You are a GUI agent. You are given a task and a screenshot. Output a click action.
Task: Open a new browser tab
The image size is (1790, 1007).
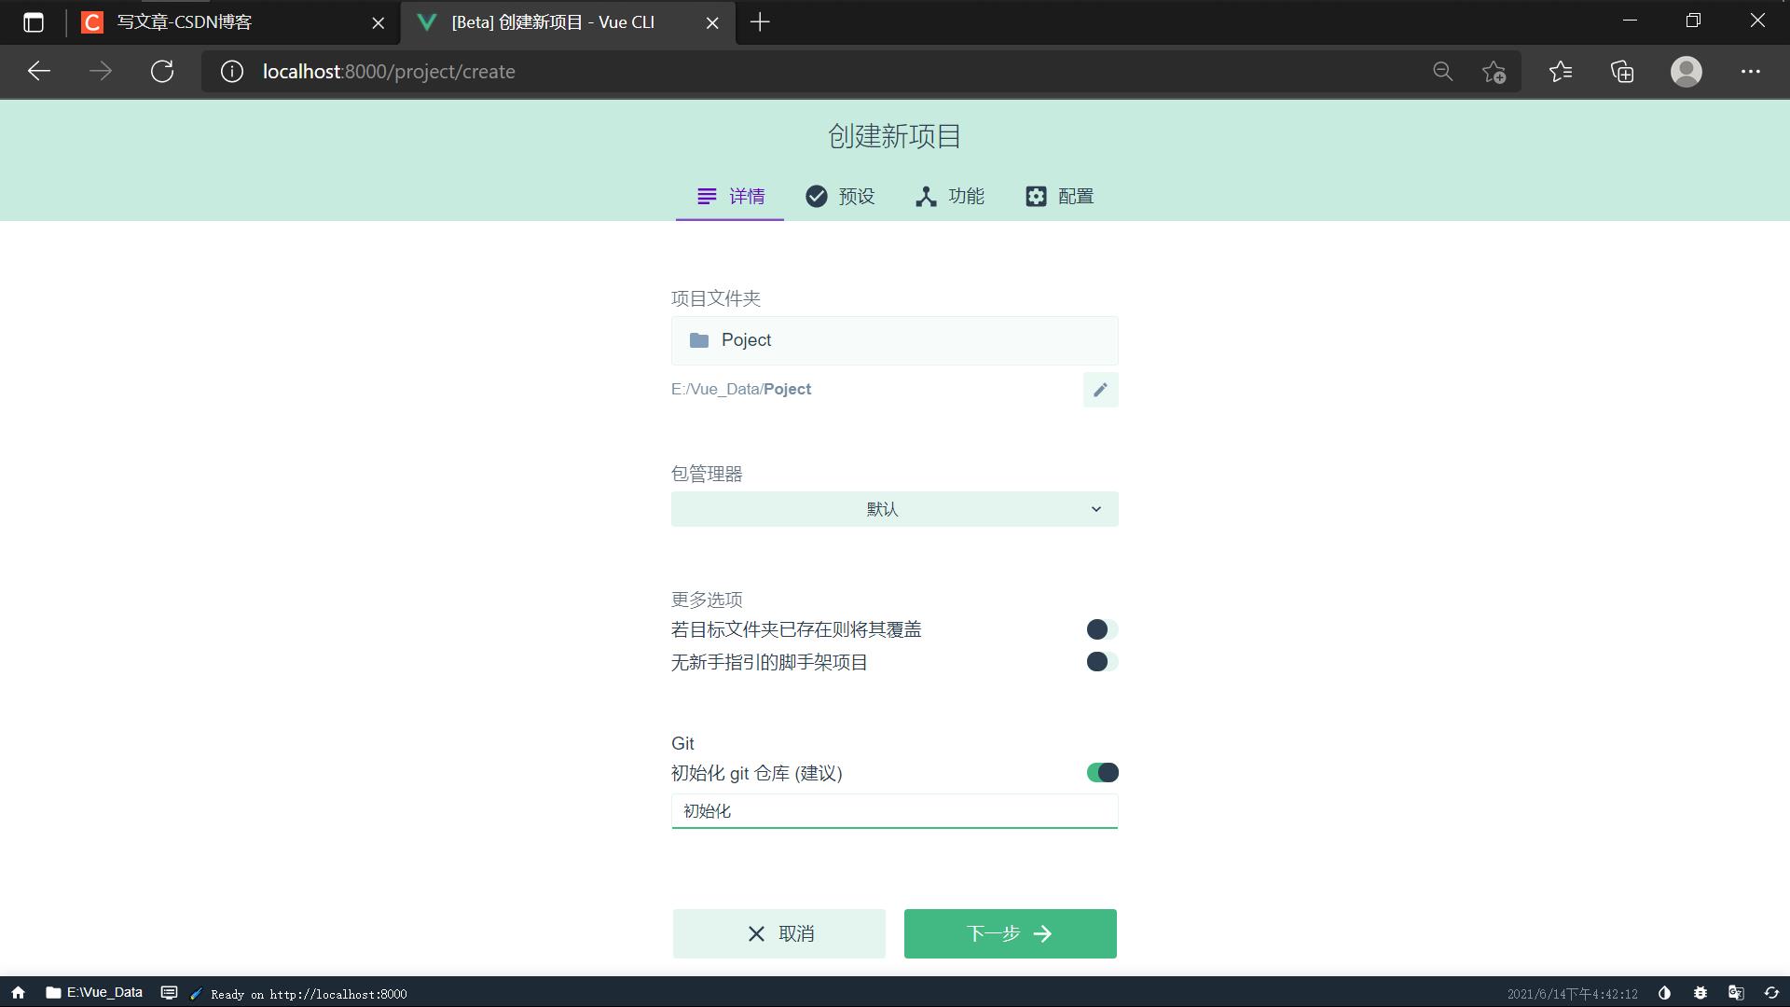760,22
